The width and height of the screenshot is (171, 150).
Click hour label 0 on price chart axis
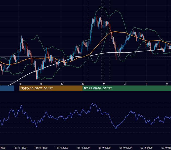pos(104,84)
